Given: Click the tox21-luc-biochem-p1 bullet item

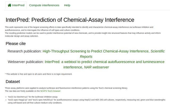Looking at the screenshot, I should (33, 97).
